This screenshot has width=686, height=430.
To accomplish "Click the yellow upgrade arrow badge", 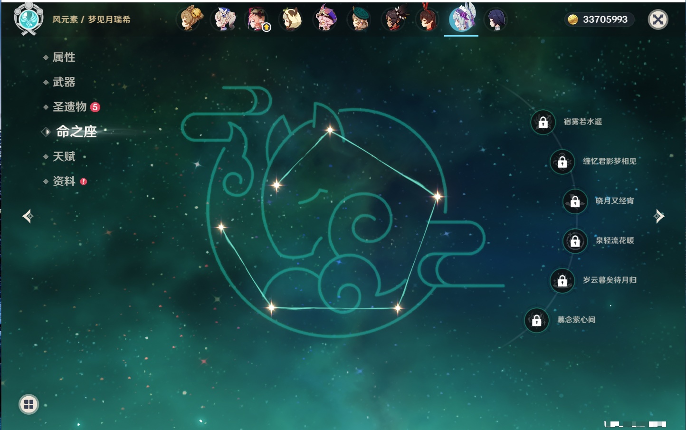I will 267,28.
